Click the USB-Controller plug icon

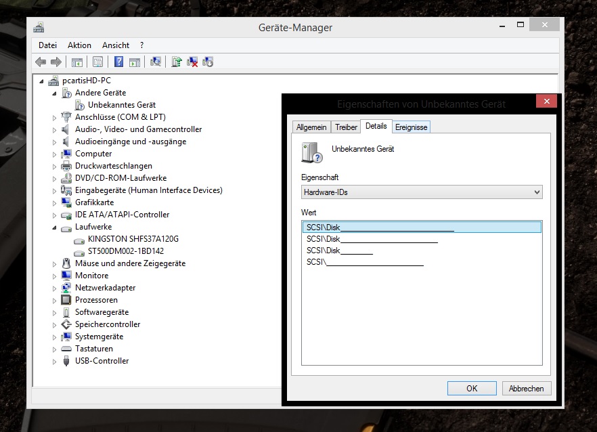point(66,361)
